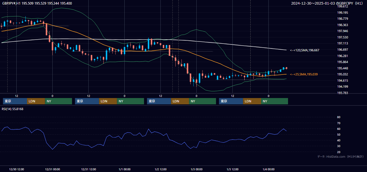Select the 193.783 bottom price label

343,93
